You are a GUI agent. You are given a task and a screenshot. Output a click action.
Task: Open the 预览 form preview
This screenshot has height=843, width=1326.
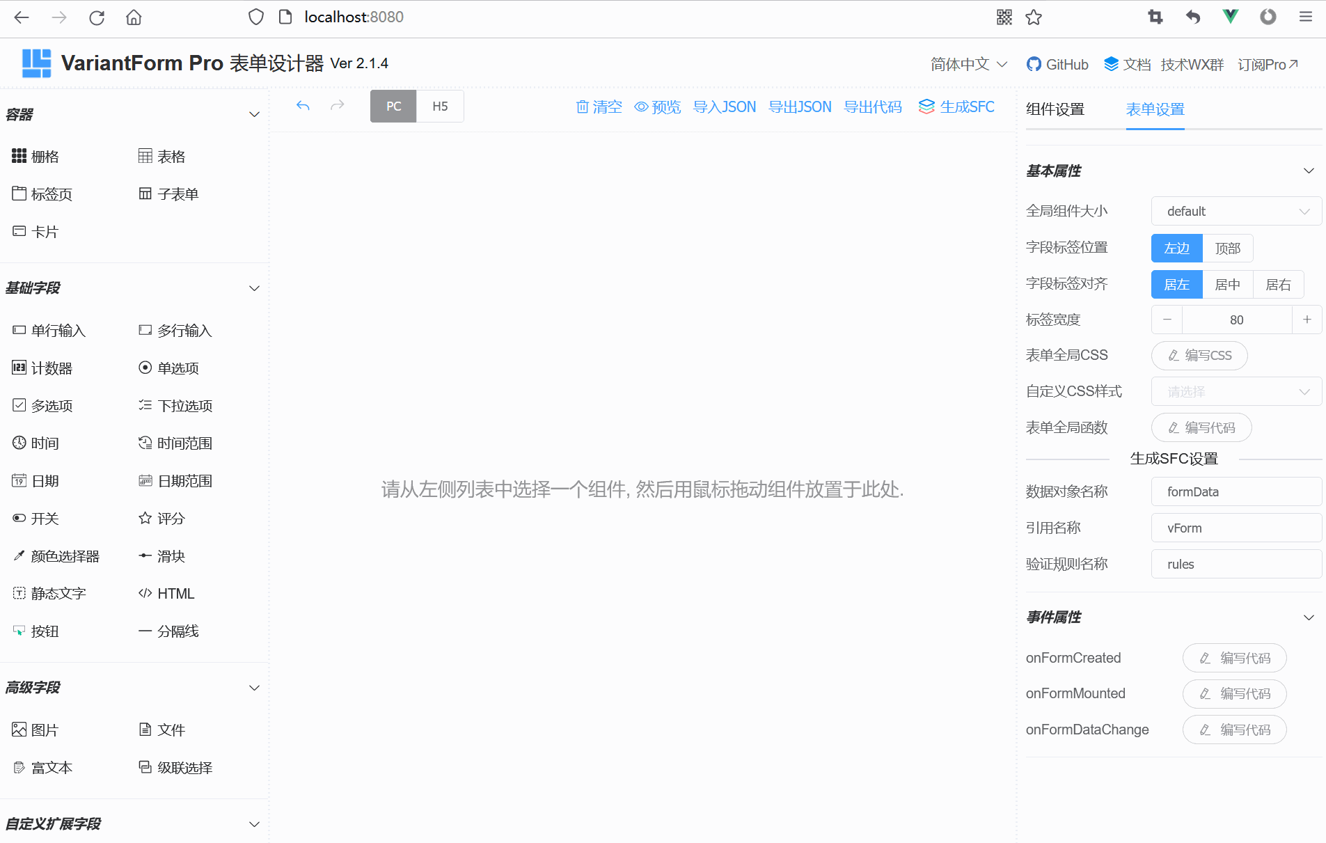coord(657,107)
